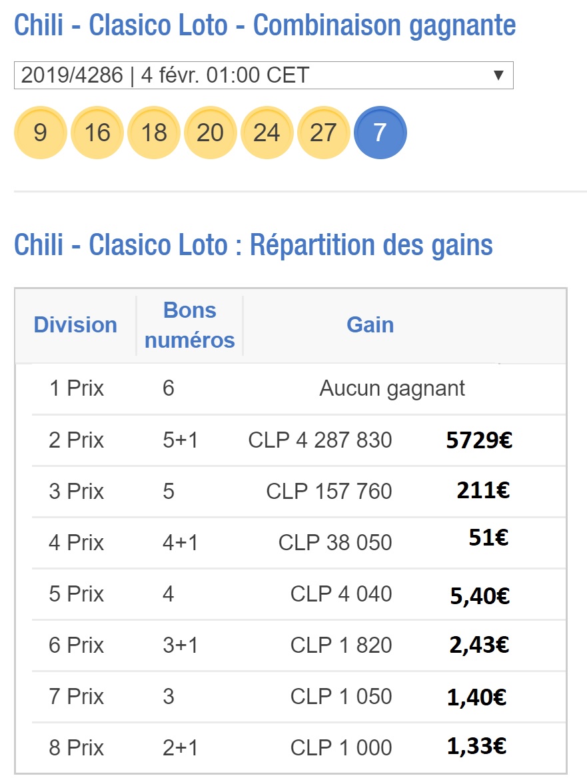Open the draw date dropdown arrow
This screenshot has height=784, width=587.
pos(498,75)
